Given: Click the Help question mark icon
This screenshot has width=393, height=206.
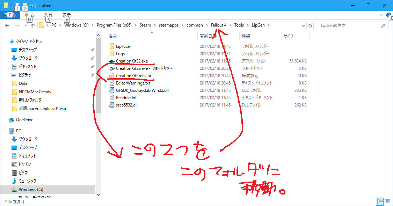Looking at the screenshot, I should [x=388, y=15].
